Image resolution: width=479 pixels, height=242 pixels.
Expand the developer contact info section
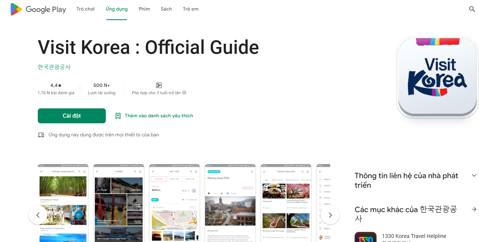(x=474, y=175)
